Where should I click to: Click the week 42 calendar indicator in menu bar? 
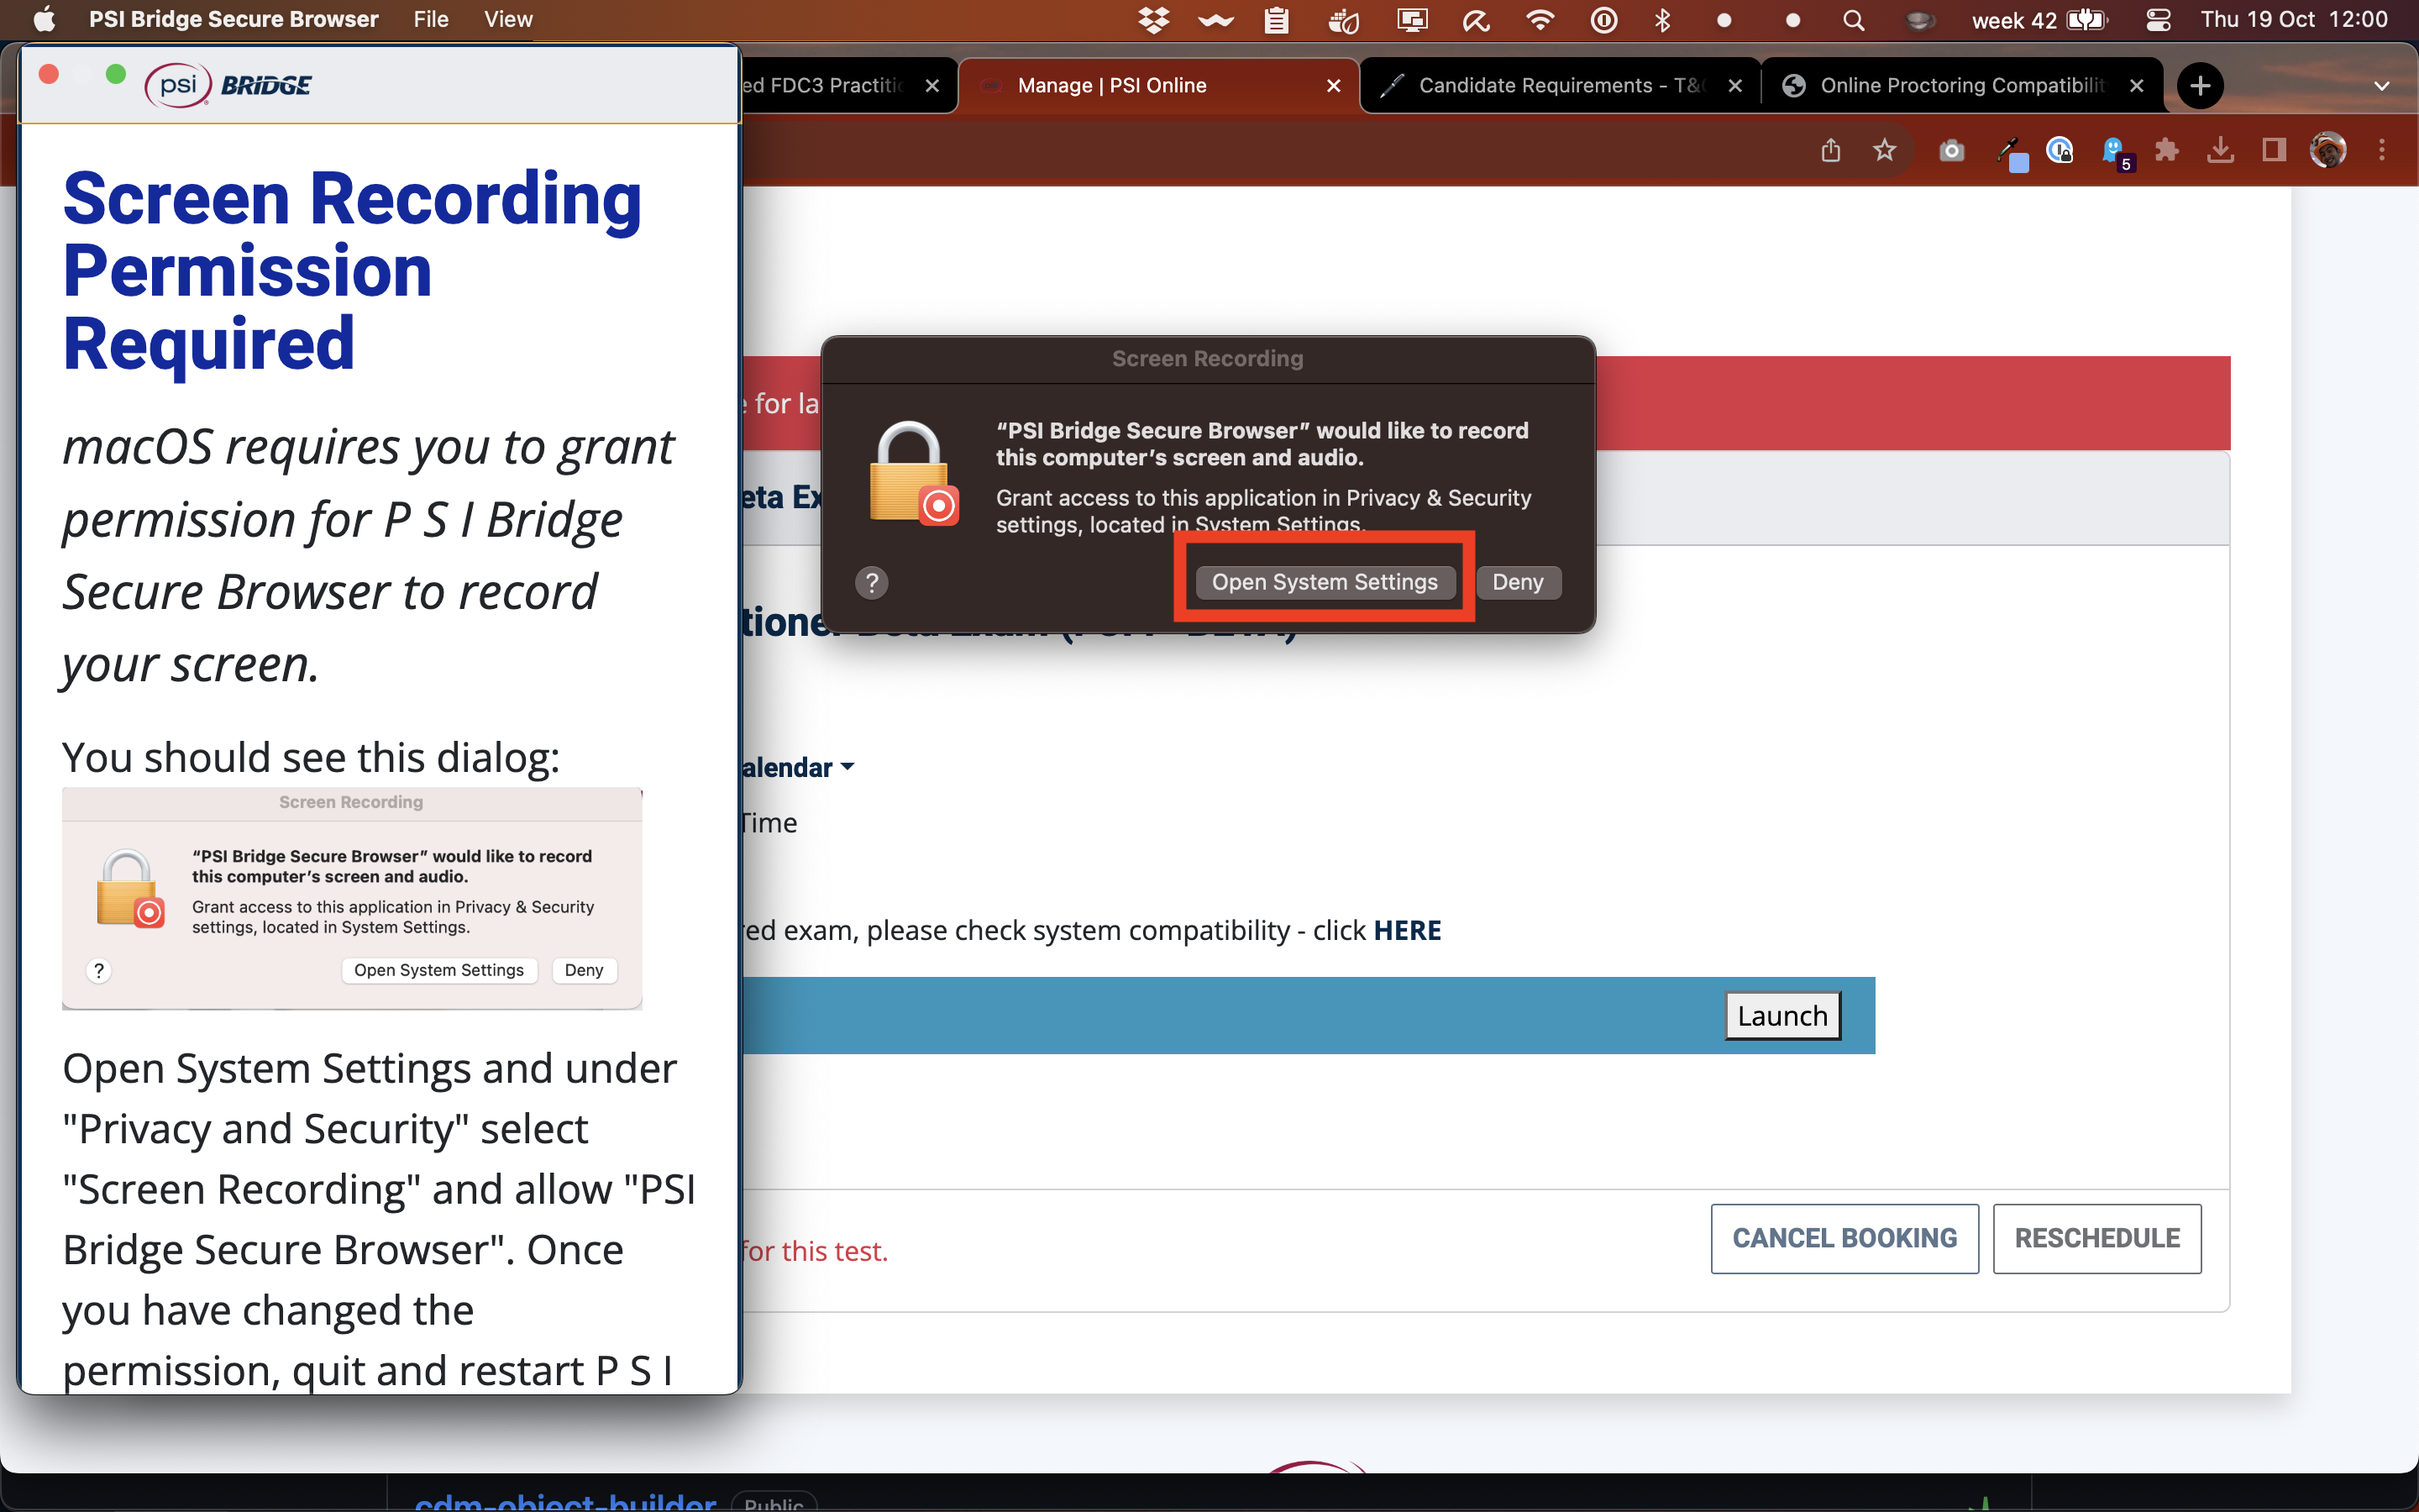2010,21
